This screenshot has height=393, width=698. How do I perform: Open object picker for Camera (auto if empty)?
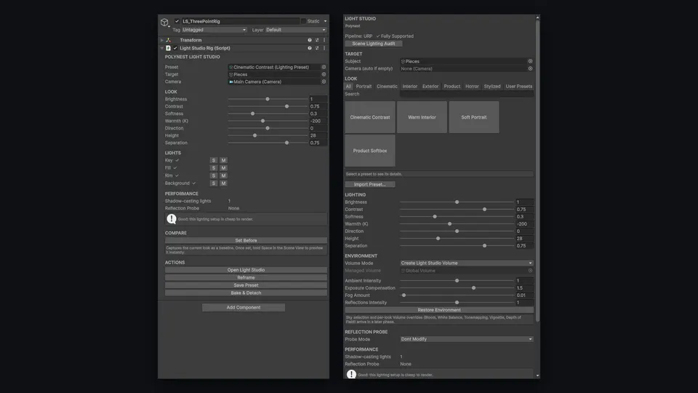click(530, 68)
